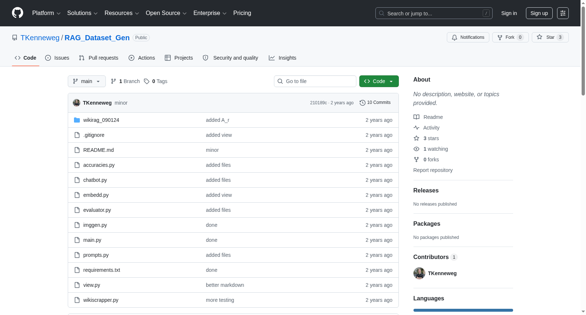Click the requirements.txt file icon
586x315 pixels.
click(77, 270)
